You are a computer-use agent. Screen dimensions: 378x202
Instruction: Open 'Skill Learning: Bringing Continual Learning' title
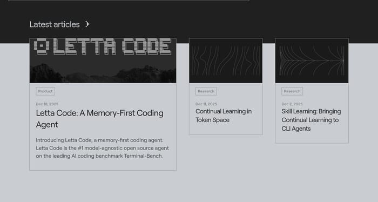pyautogui.click(x=311, y=120)
